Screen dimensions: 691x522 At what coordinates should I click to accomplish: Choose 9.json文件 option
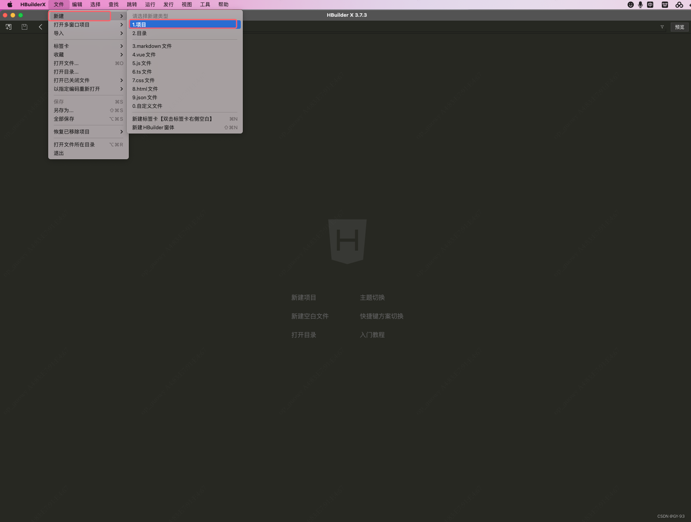point(185,97)
